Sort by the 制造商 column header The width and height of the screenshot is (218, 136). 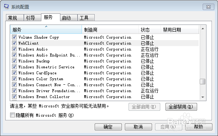(x=110, y=29)
